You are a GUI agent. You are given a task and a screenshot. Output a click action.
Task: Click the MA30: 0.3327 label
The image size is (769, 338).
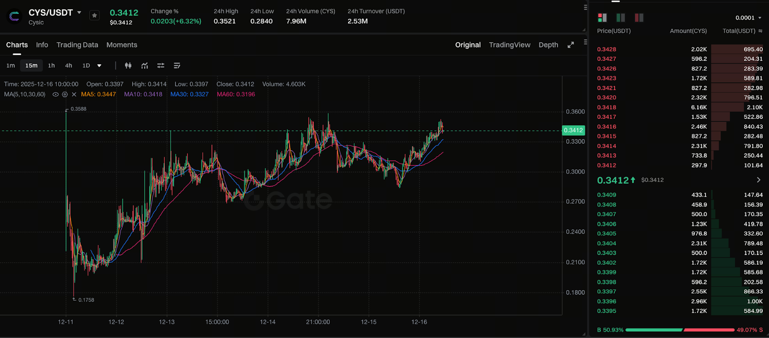pyautogui.click(x=189, y=94)
